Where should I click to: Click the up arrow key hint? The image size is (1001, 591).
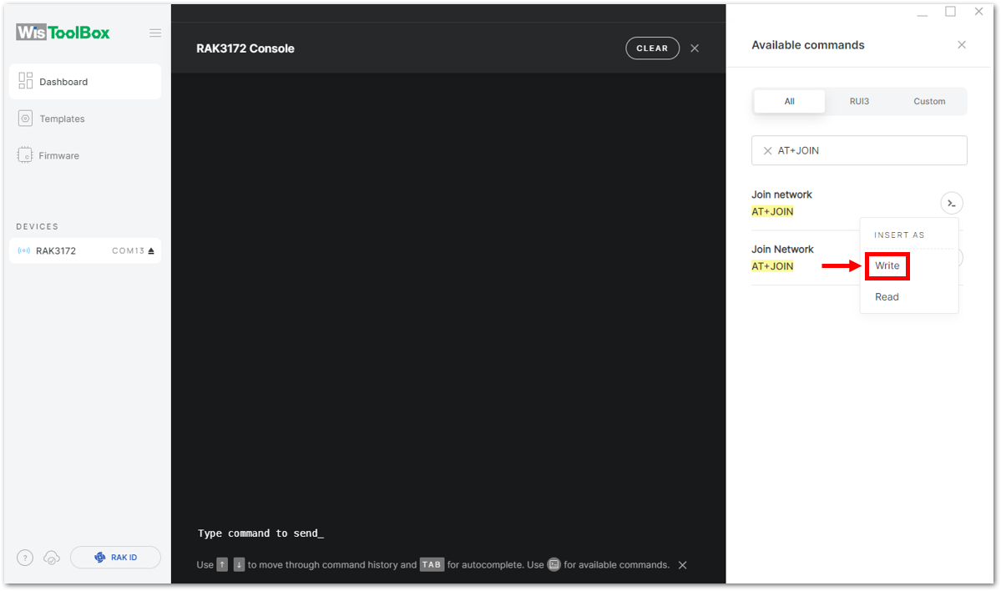click(222, 565)
